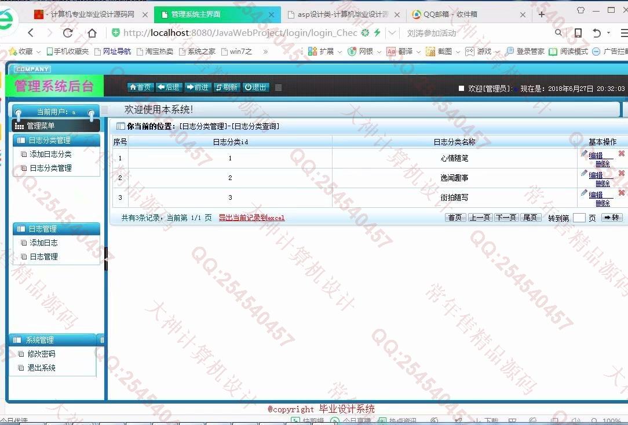Expand bookmarks overflow chevron
The width and height of the screenshot is (628, 425).
(265, 51)
